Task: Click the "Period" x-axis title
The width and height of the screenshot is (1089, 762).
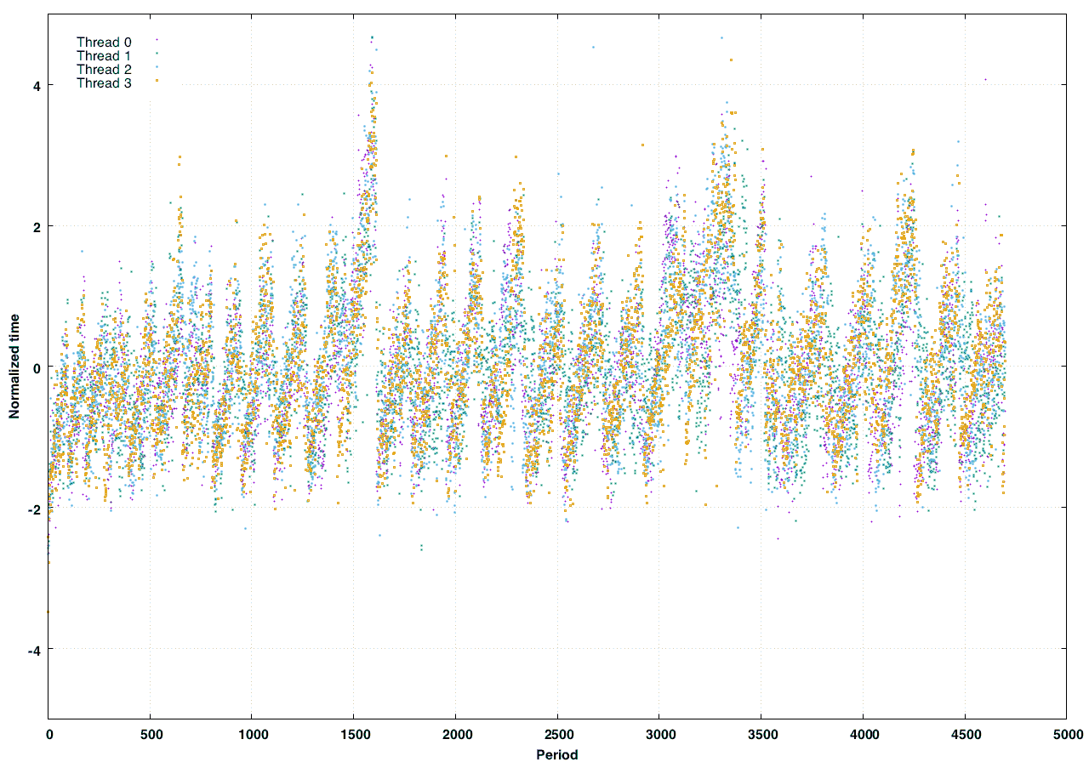Action: (x=557, y=754)
